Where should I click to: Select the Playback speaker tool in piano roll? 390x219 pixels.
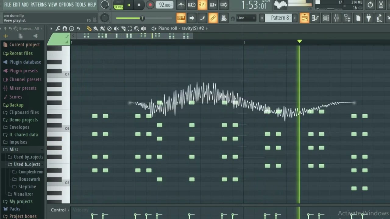143,29
